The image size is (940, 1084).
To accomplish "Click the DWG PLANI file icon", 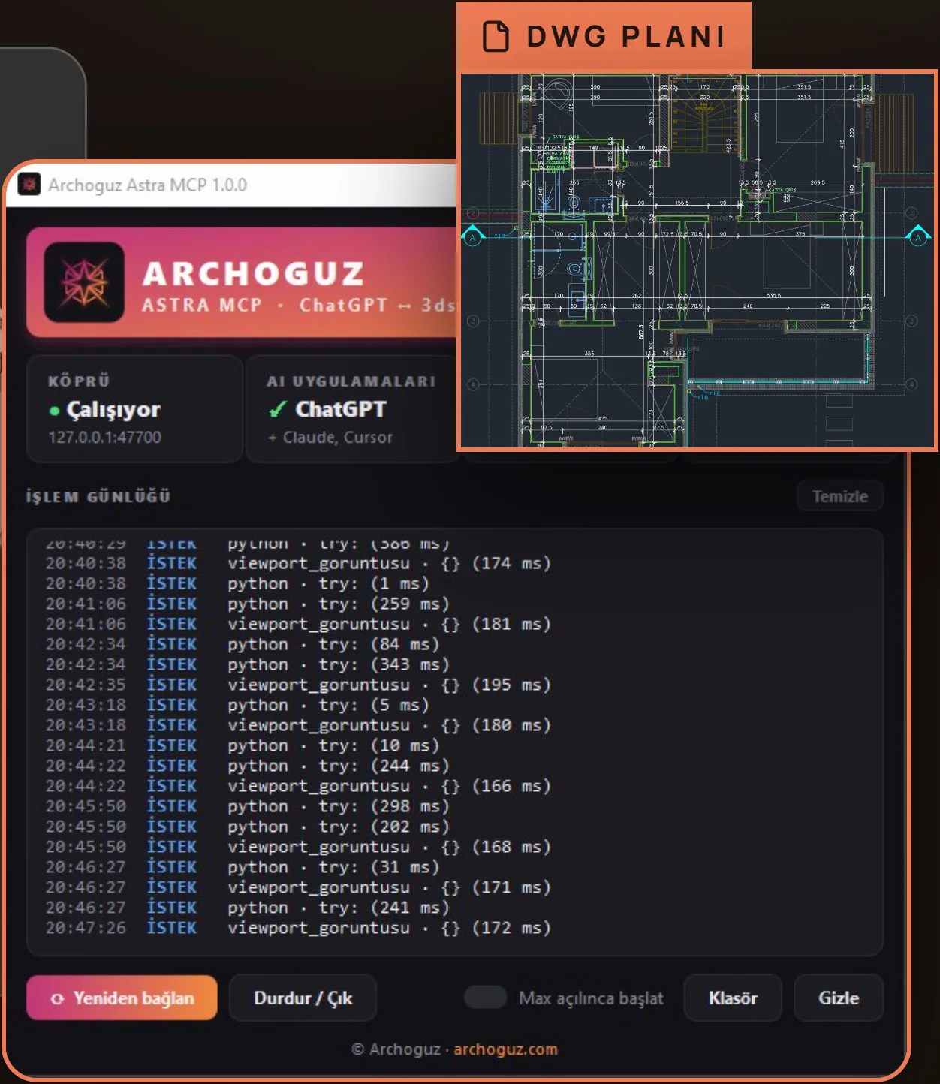I will pyautogui.click(x=496, y=36).
